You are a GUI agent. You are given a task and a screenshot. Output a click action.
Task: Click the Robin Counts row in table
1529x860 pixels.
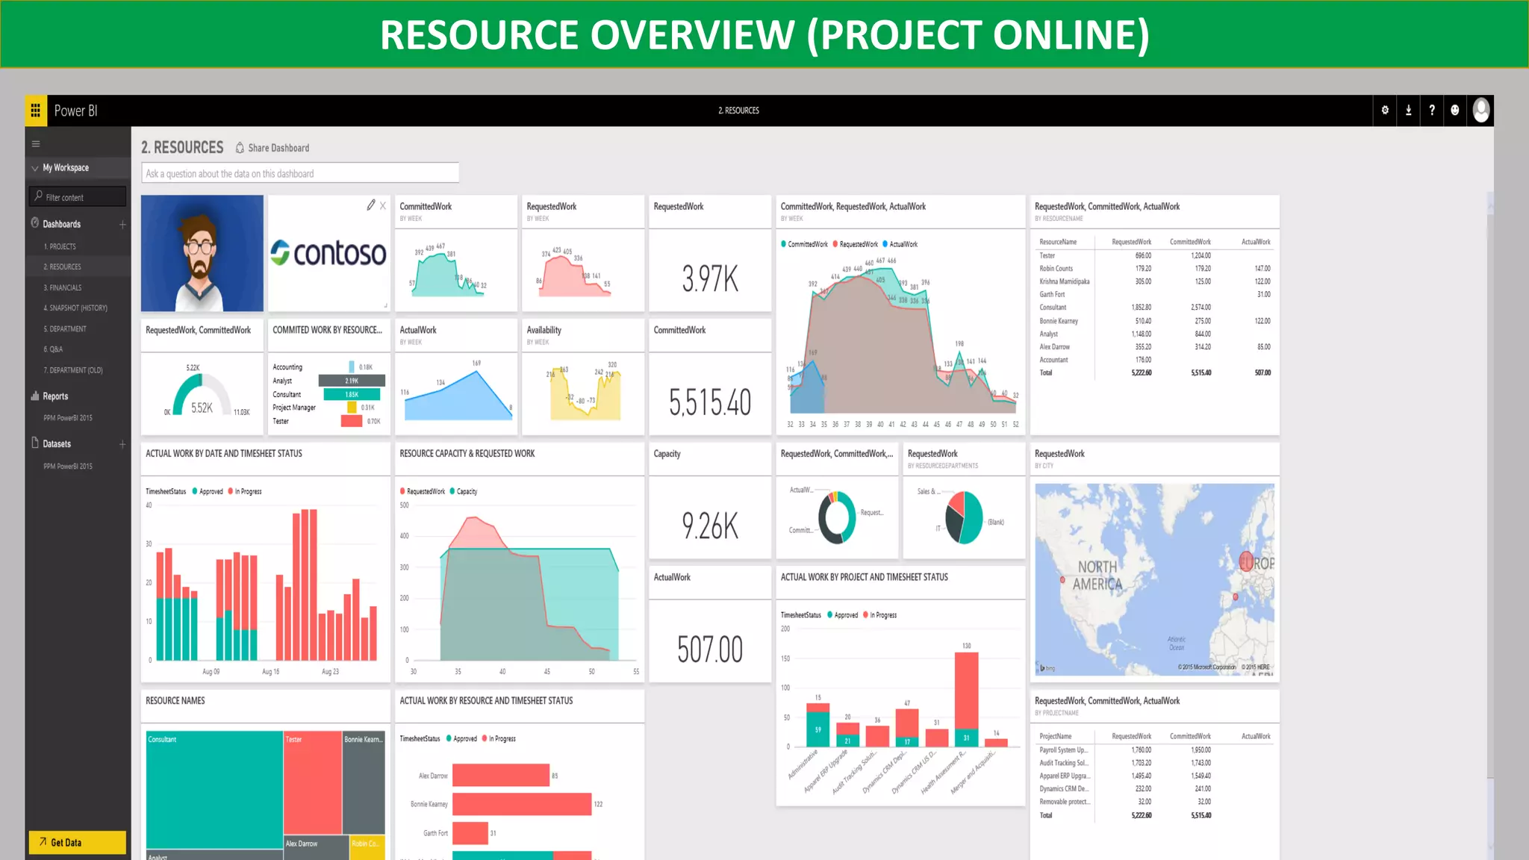1155,269
